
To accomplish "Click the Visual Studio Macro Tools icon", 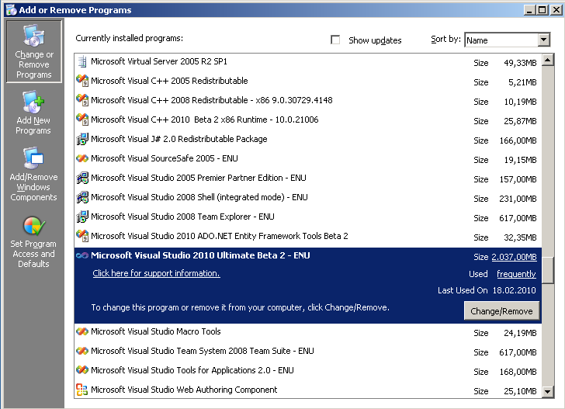I will [x=82, y=331].
